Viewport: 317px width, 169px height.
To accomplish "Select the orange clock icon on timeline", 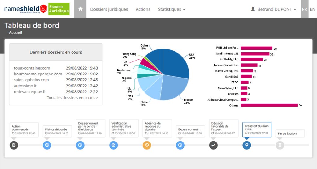I will (x=147, y=145).
